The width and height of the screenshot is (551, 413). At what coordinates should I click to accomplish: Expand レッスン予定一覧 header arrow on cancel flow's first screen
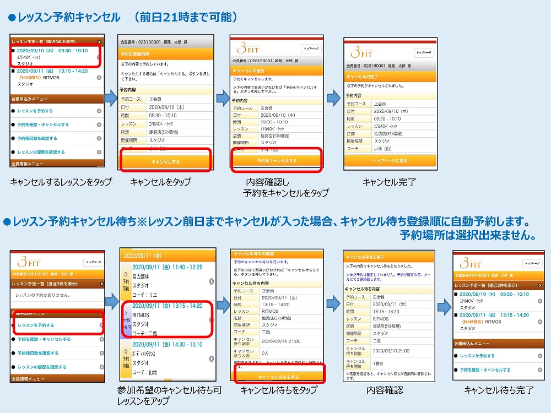99,42
